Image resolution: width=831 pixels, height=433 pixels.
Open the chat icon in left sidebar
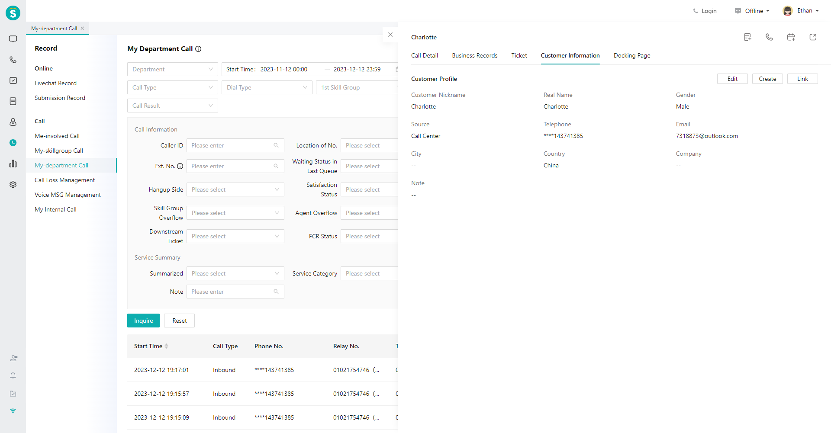[13, 39]
